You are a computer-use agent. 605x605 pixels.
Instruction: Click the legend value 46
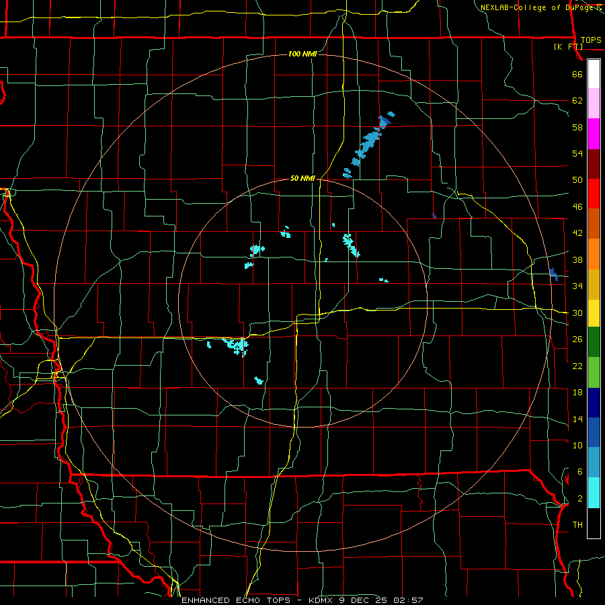click(577, 206)
